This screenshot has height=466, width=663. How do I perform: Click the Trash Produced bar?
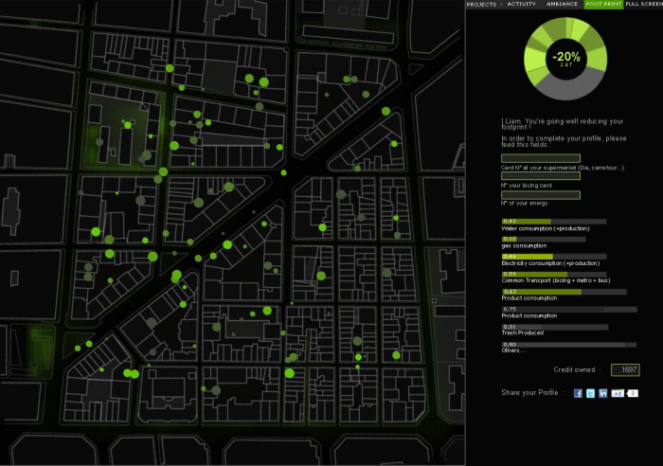point(555,328)
